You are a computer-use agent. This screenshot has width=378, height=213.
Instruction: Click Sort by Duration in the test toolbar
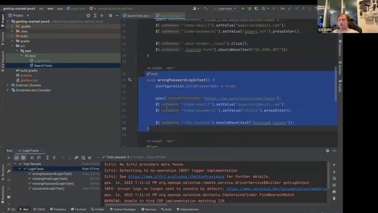pos(39,158)
